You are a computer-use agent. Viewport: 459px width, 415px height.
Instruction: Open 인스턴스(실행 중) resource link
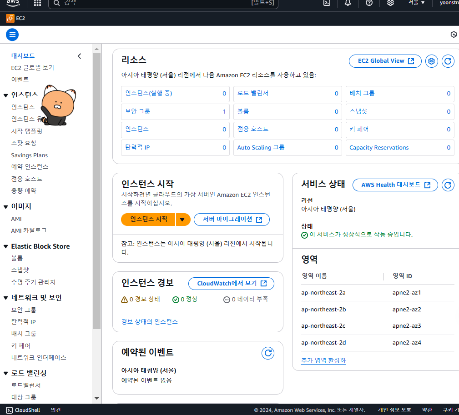pos(149,93)
